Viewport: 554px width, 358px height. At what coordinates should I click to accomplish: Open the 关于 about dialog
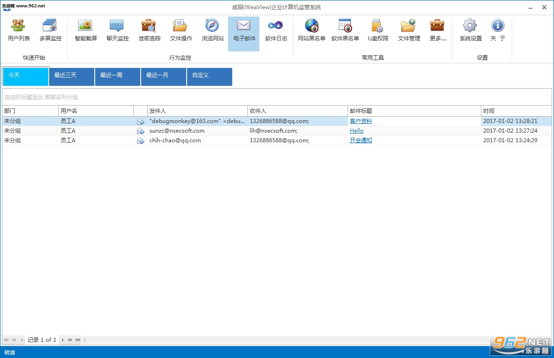tap(497, 30)
